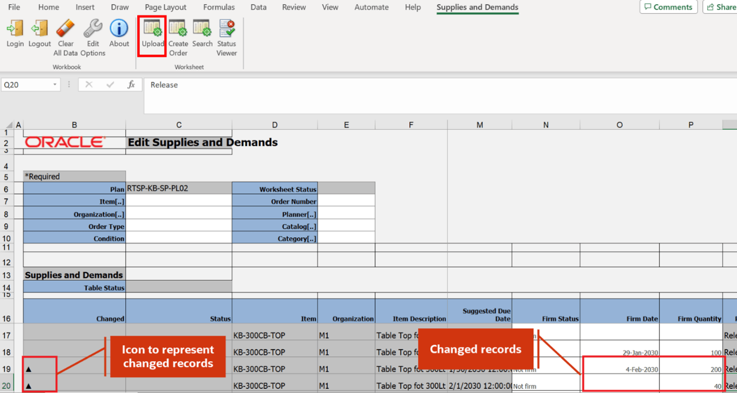The width and height of the screenshot is (737, 393).
Task: Click the Share button
Action: point(721,7)
